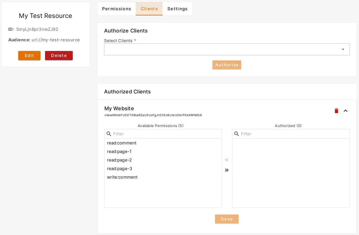Click the Authorize button
The image size is (359, 235).
[x=227, y=65]
